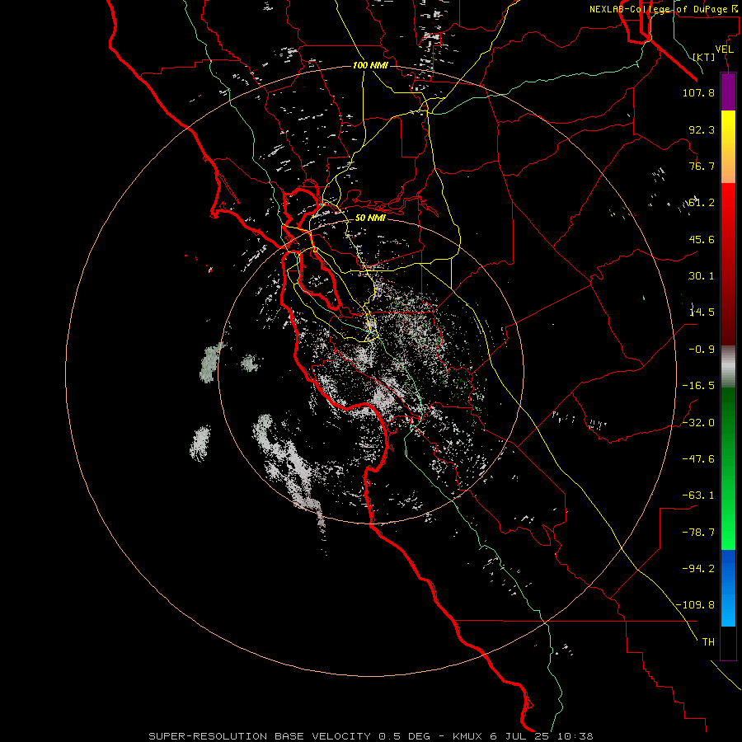Click the "[KT]" units label

(x=704, y=57)
